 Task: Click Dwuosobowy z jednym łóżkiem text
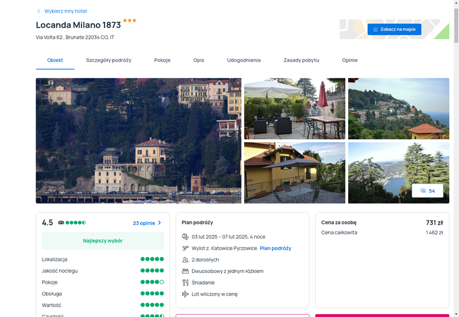227,271
